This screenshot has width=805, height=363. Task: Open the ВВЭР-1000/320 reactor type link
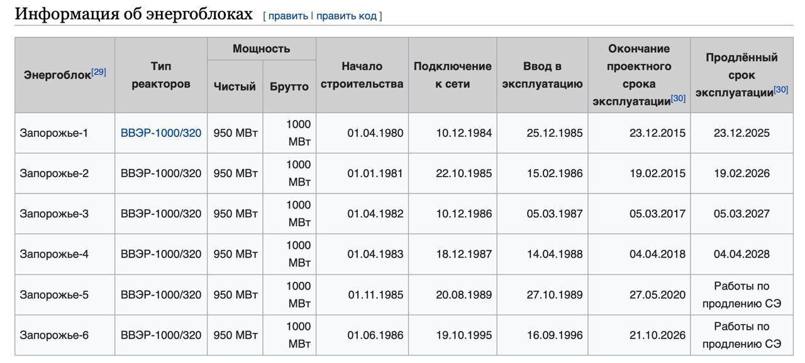click(161, 133)
